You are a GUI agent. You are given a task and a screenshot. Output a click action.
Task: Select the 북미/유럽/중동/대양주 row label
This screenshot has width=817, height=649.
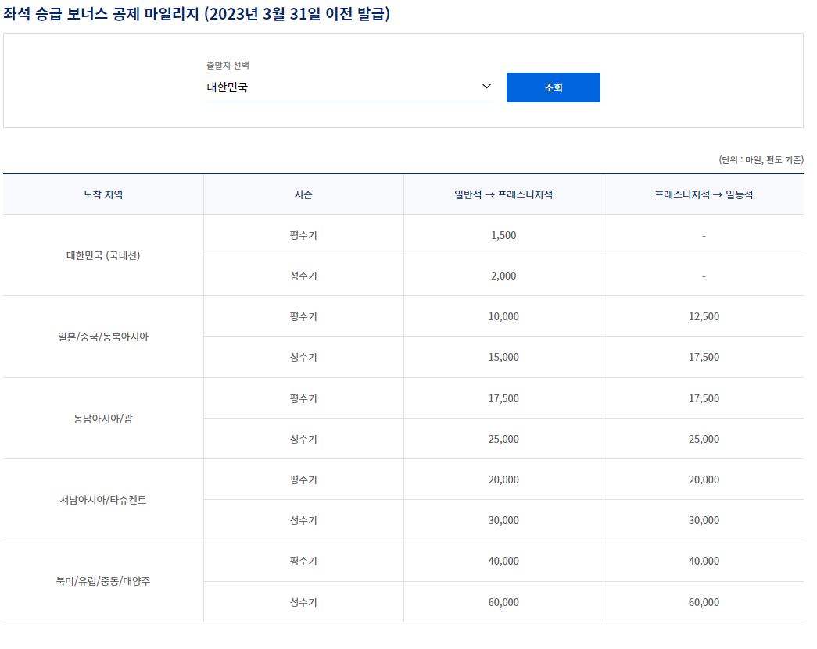102,581
